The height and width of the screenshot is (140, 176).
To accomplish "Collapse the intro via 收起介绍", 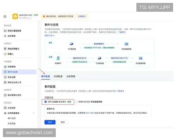I will tap(50, 36).
